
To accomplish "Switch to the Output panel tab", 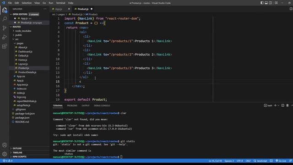I will click(86, 105).
